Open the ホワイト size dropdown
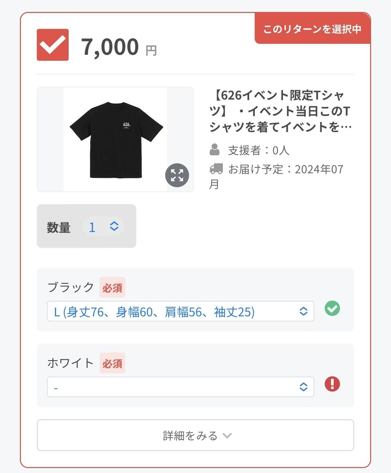 (x=180, y=387)
